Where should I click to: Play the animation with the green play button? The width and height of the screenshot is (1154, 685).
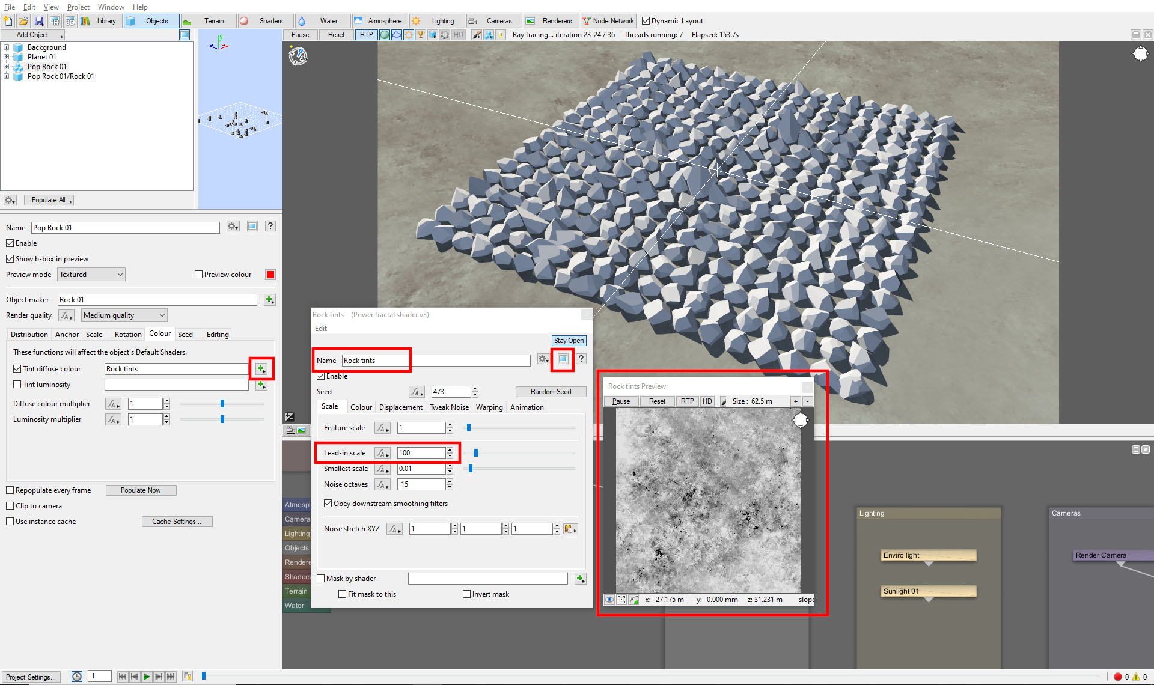click(147, 677)
